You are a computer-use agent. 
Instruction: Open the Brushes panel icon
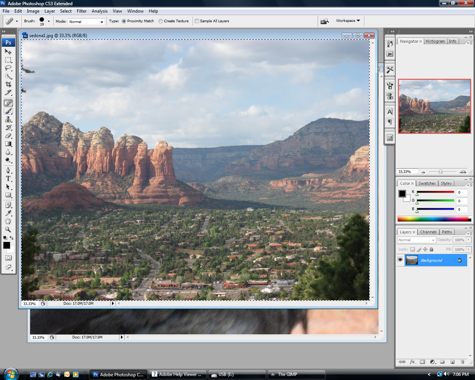[x=390, y=86]
